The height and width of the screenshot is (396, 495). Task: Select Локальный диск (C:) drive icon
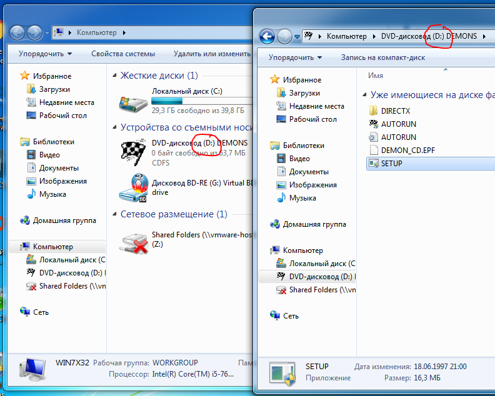133,104
